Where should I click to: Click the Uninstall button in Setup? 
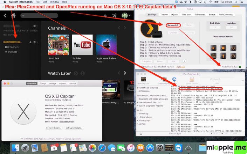point(173,33)
